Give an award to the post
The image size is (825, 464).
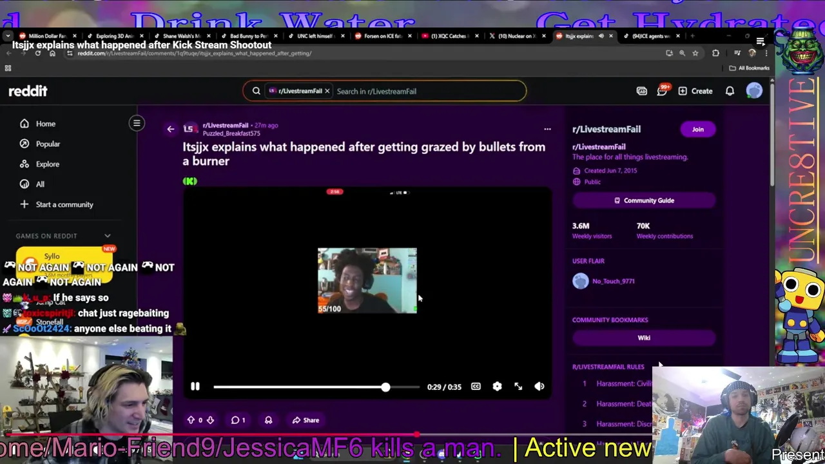268,420
